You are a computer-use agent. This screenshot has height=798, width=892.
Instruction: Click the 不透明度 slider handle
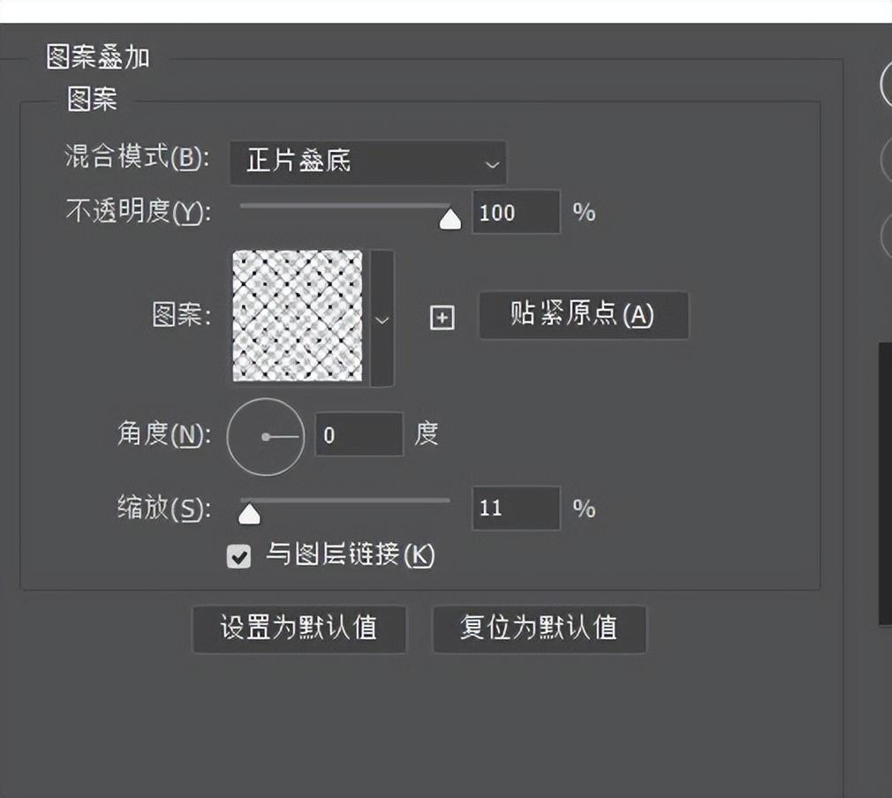click(x=450, y=219)
